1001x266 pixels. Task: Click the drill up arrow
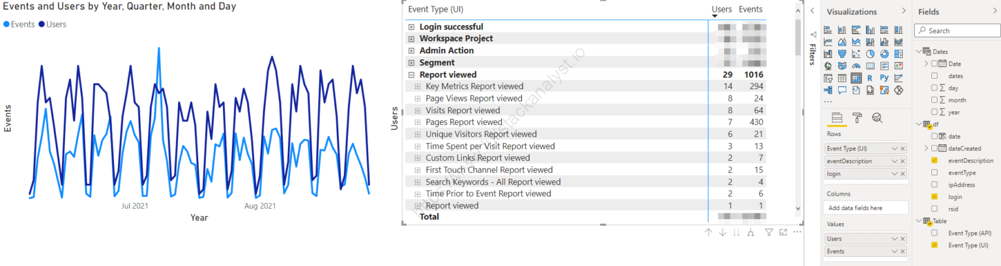(x=708, y=232)
